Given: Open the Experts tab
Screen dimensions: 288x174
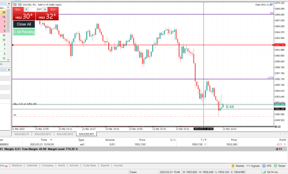Looking at the screenshot, I should coord(105,166).
